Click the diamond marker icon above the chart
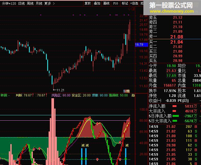201x165 pixels. click(x=129, y=9)
